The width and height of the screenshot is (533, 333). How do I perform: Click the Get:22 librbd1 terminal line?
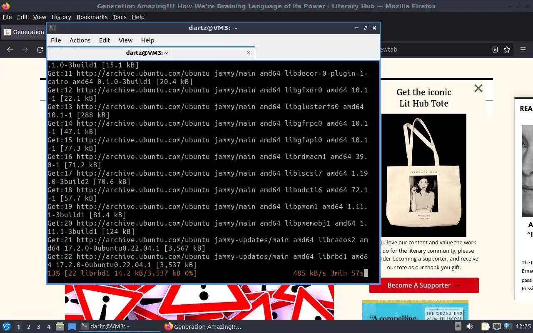coord(208,261)
